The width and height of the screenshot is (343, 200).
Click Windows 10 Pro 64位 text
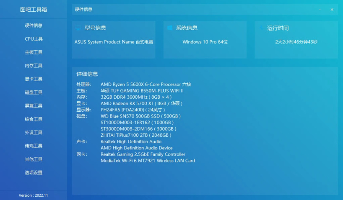click(x=205, y=42)
